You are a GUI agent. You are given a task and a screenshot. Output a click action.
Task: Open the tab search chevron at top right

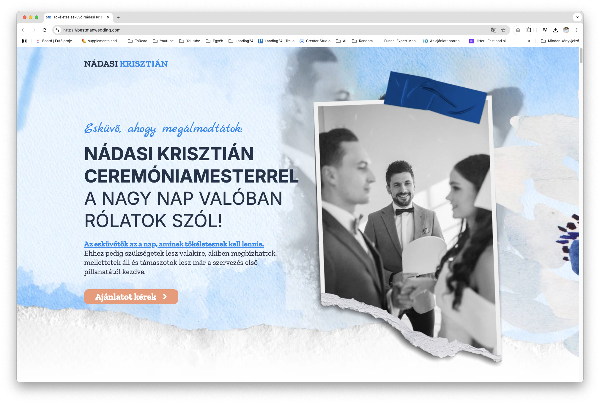(577, 17)
